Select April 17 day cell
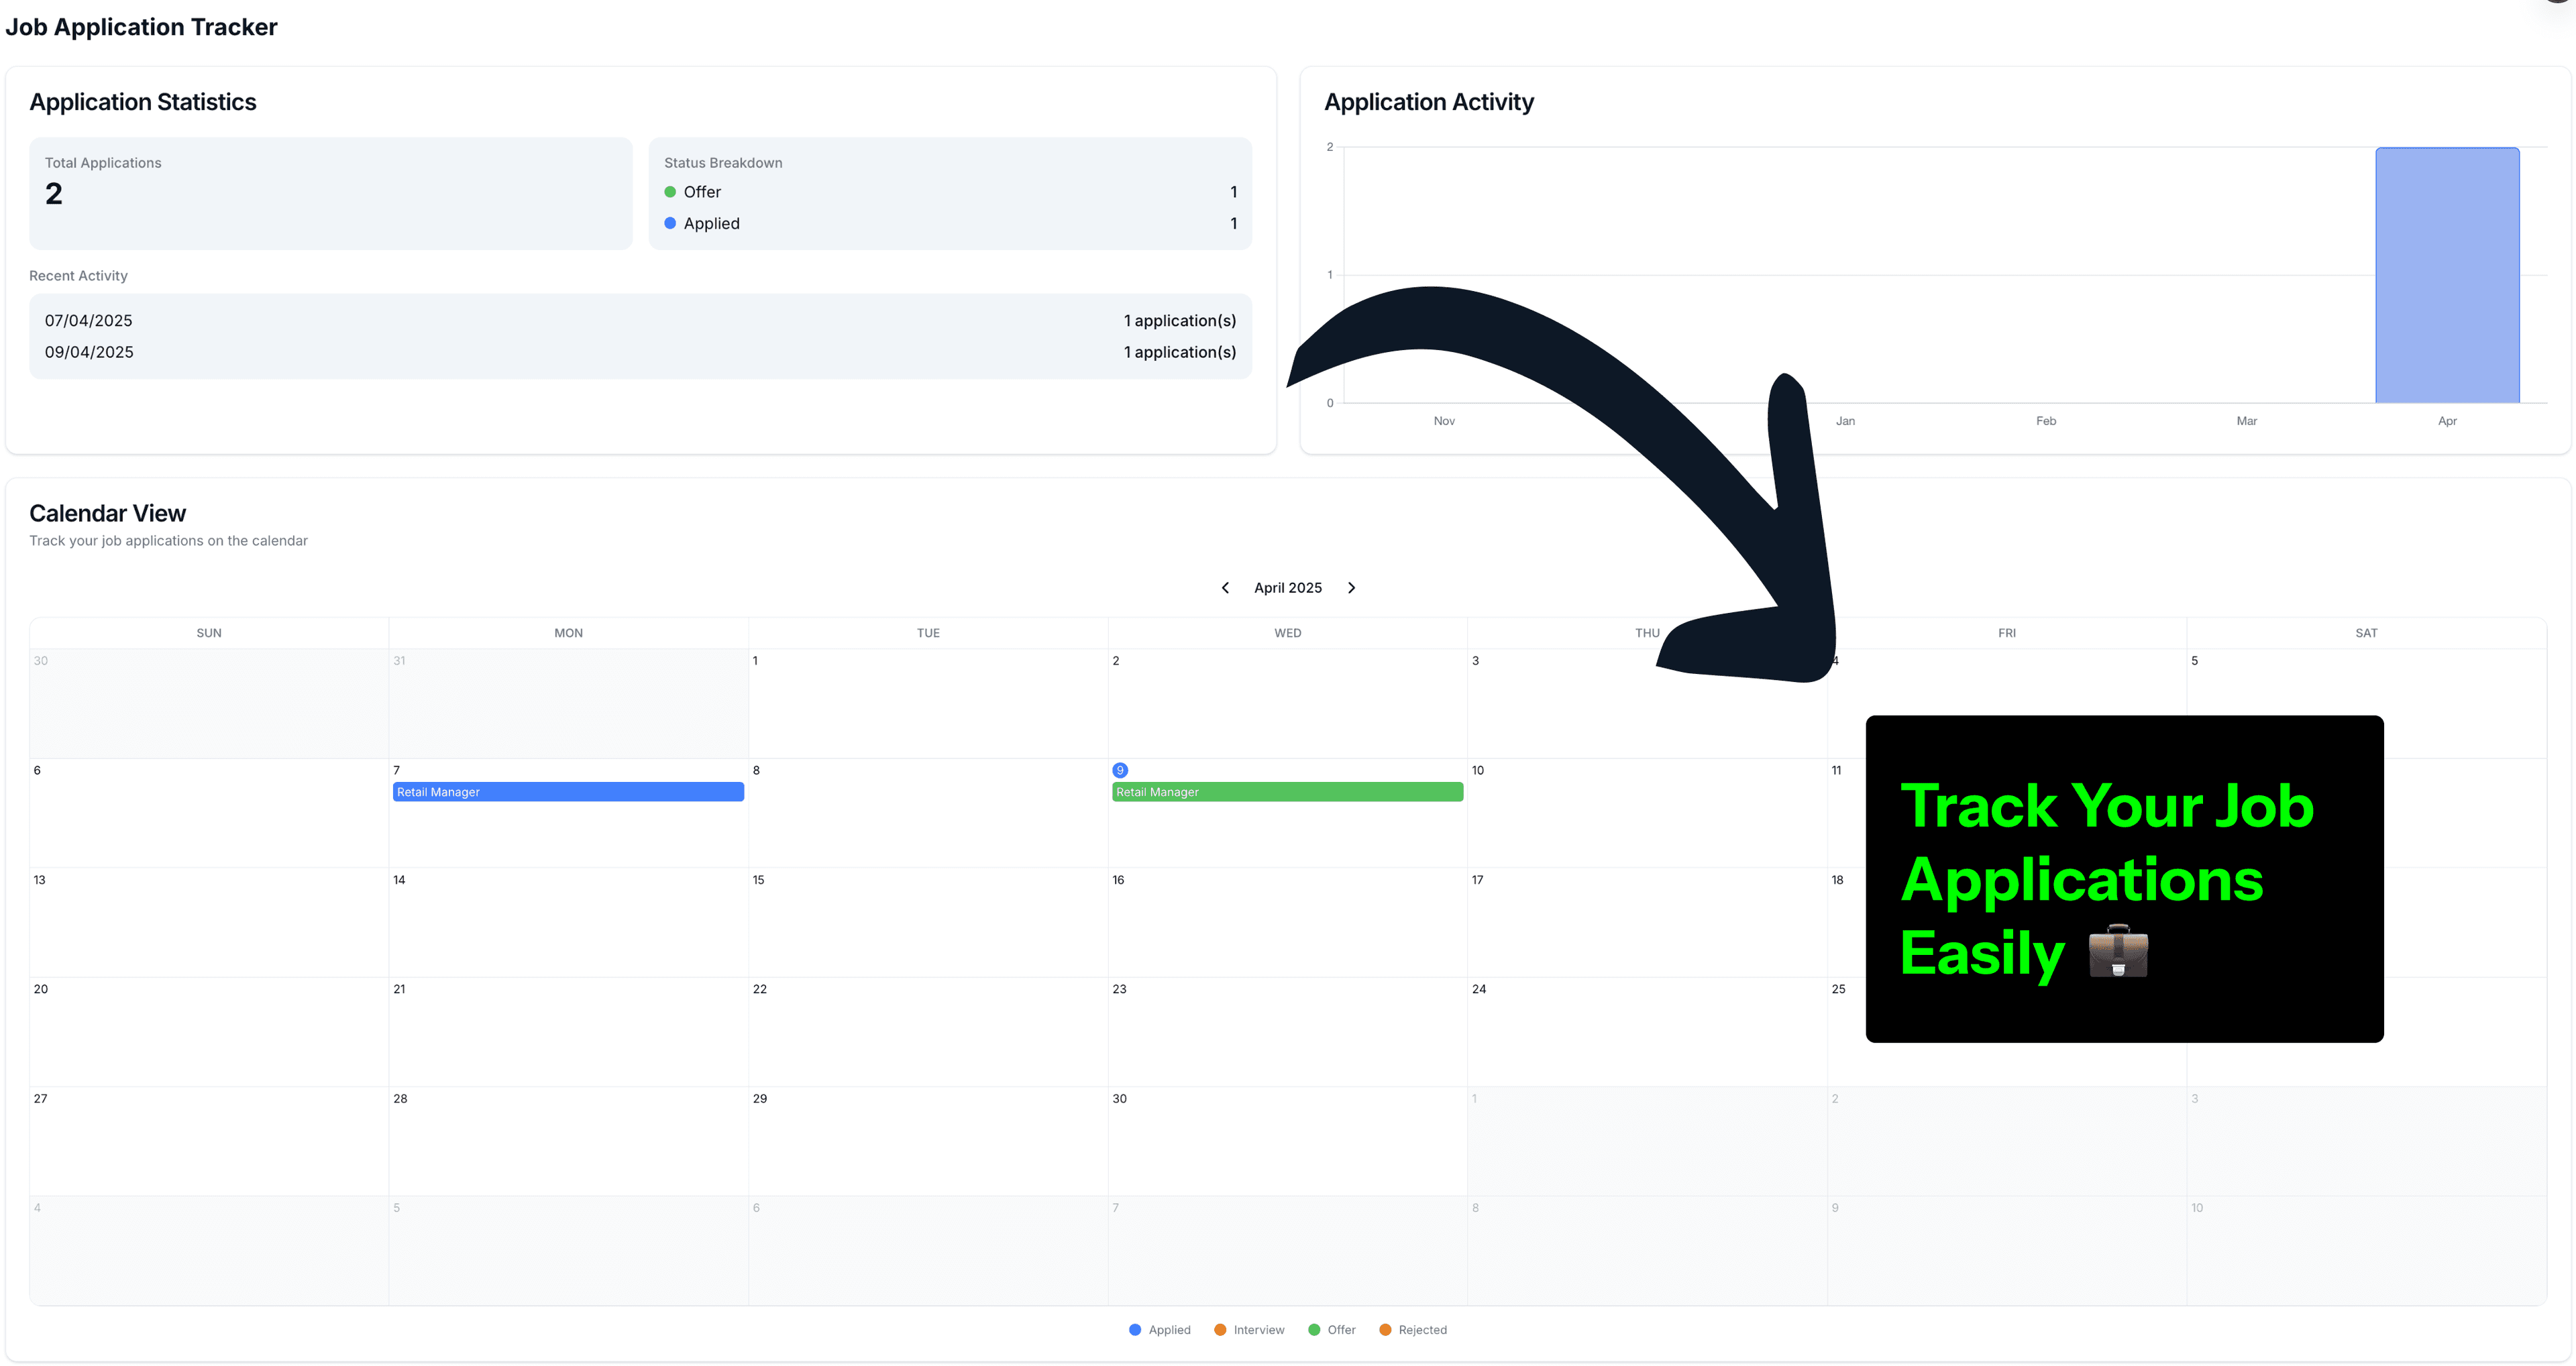This screenshot has width=2576, height=1366. 1647,922
